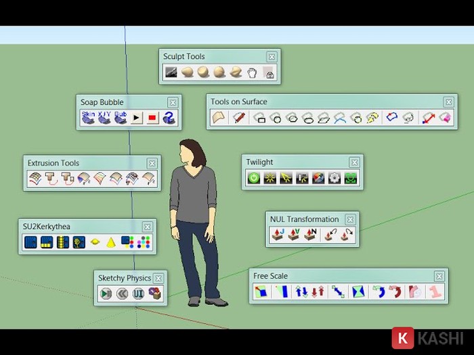Click the pink number 1 icon in Free Scale
Image resolution: width=474 pixels, height=355 pixels.
point(435,292)
